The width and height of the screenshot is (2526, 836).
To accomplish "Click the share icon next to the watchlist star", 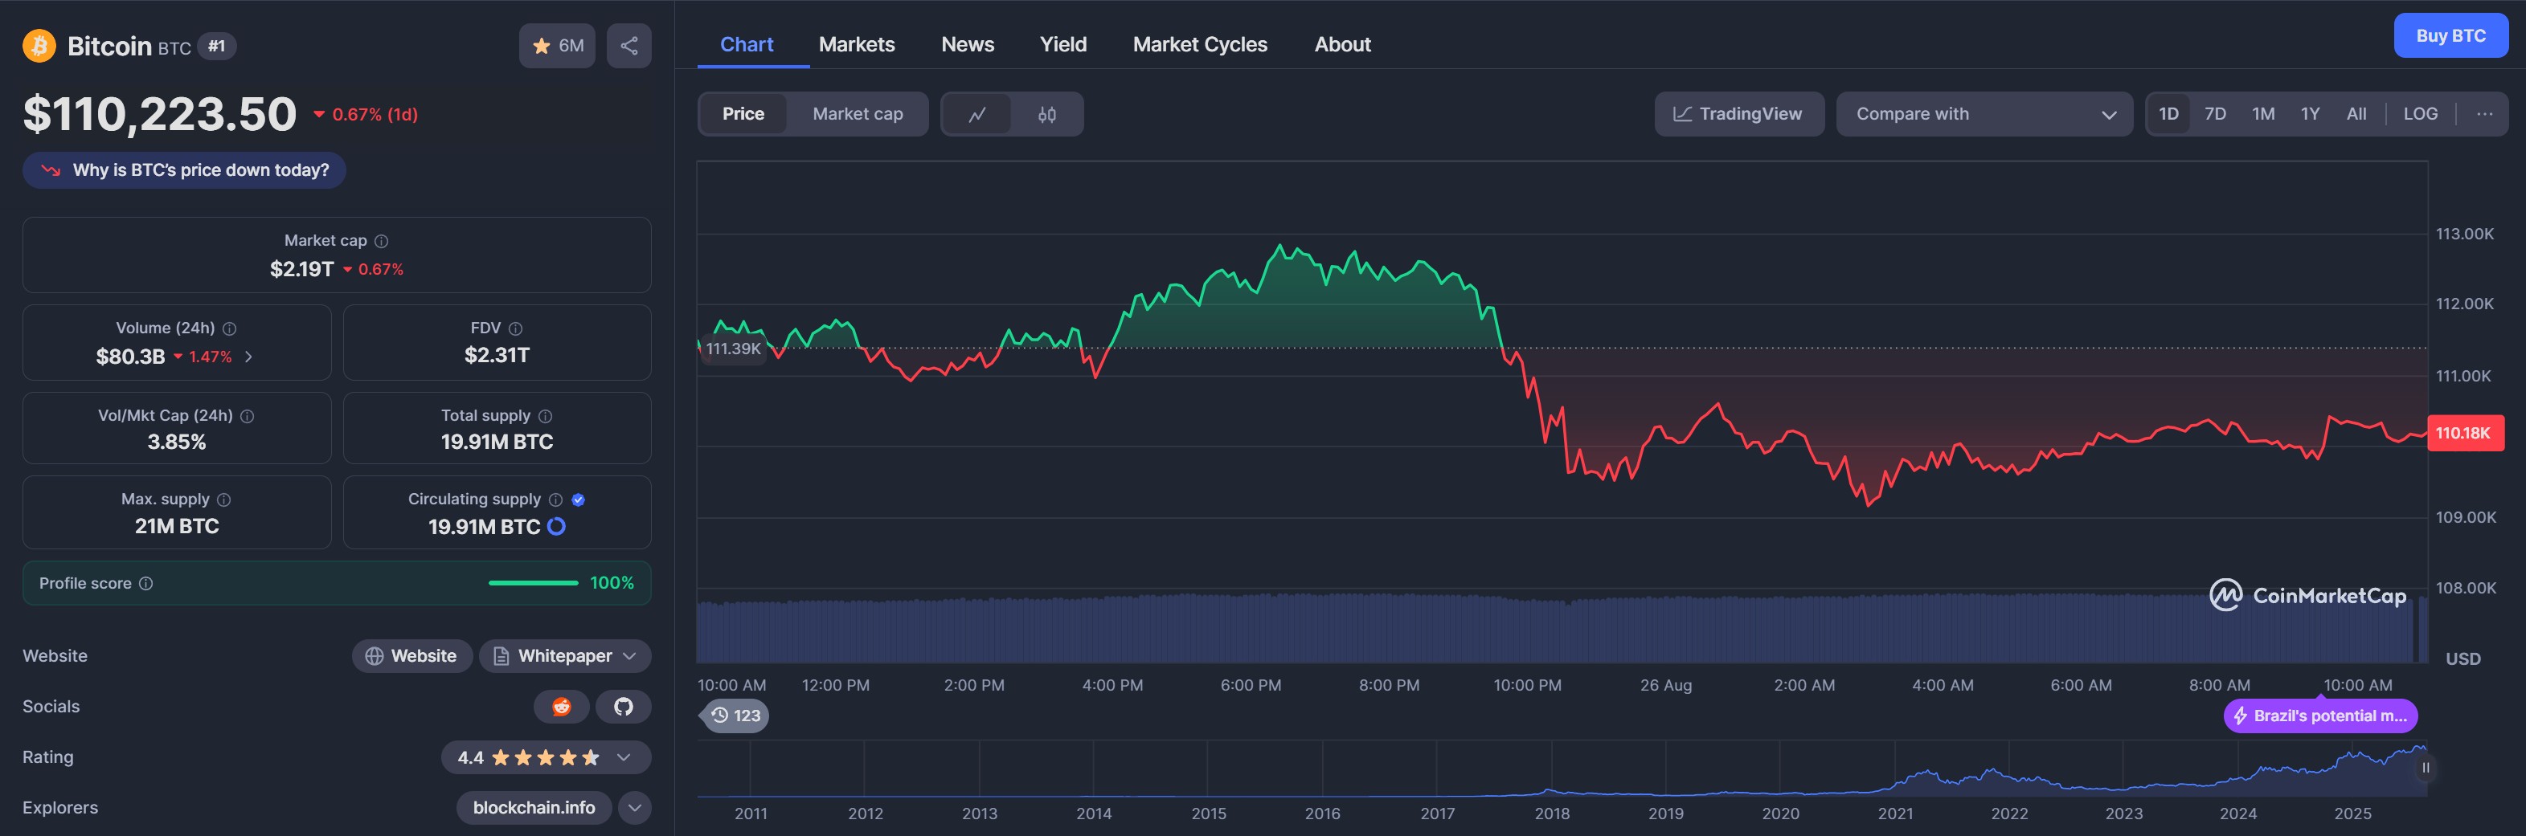I will click(x=628, y=46).
